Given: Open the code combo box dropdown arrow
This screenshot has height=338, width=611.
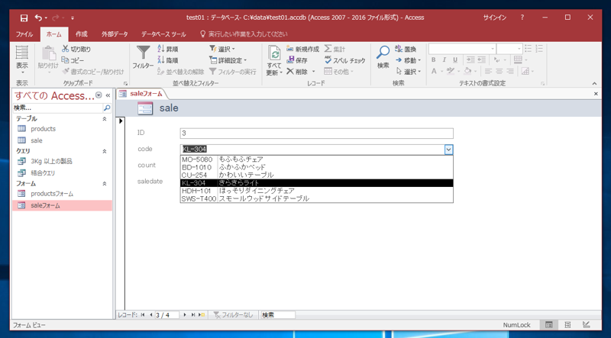Looking at the screenshot, I should tap(449, 149).
